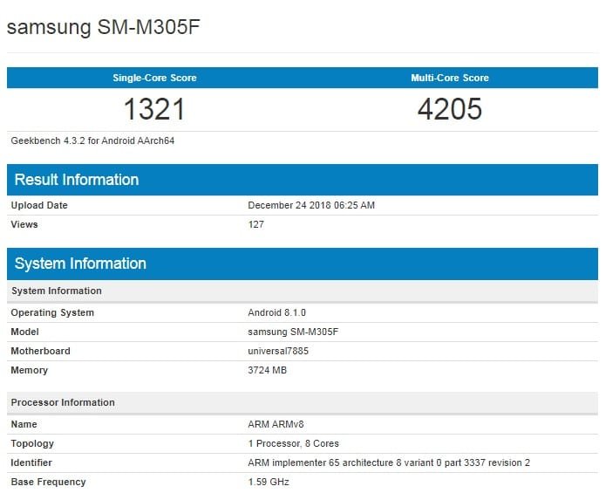Viewport: 606px width, 500px height.
Task: Click the Motherboard value universal7885
Action: 278,351
